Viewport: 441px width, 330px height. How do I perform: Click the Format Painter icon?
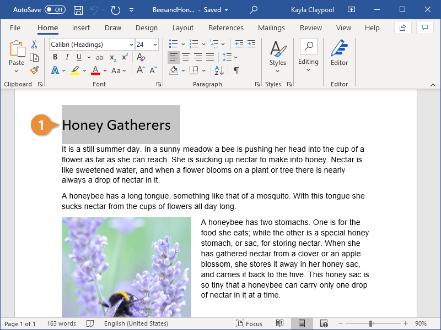(x=34, y=70)
